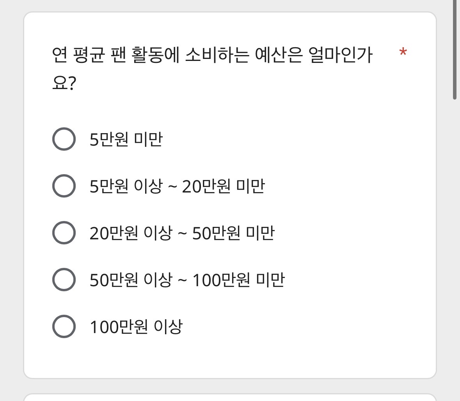
Task: Click the next question card at the bottom
Action: coord(230,397)
